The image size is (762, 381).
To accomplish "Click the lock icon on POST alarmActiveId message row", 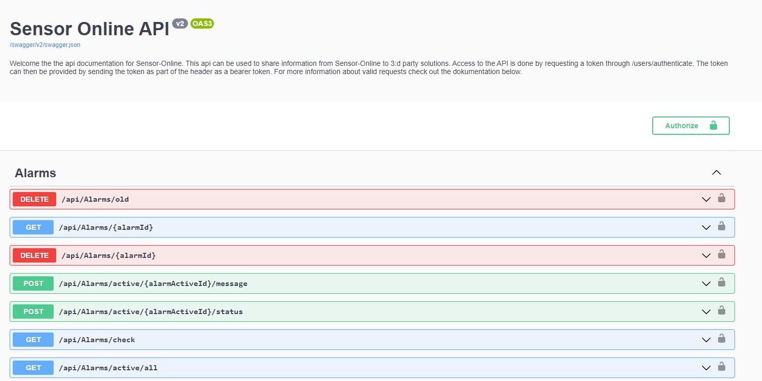I will click(721, 282).
